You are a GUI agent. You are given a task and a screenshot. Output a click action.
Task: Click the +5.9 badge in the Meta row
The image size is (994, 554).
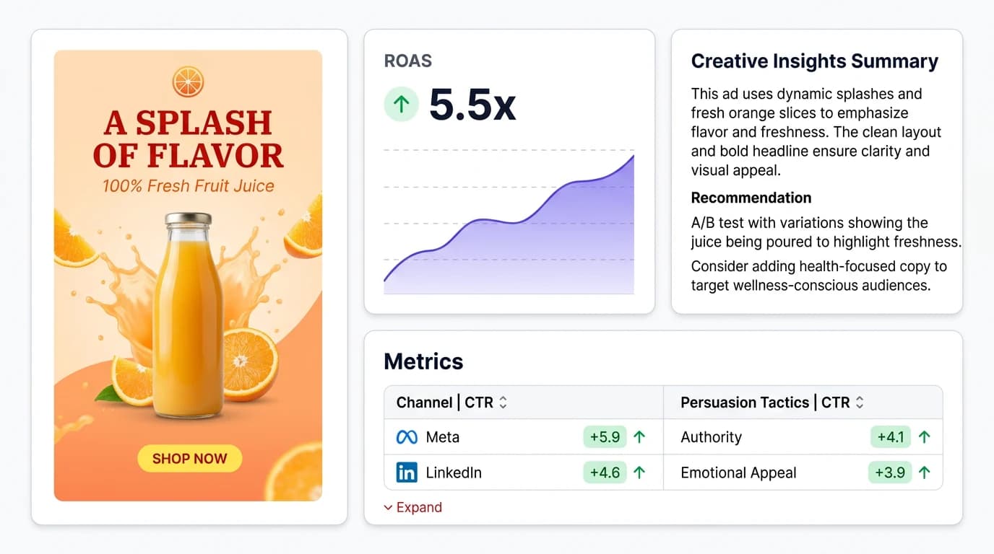pos(605,436)
